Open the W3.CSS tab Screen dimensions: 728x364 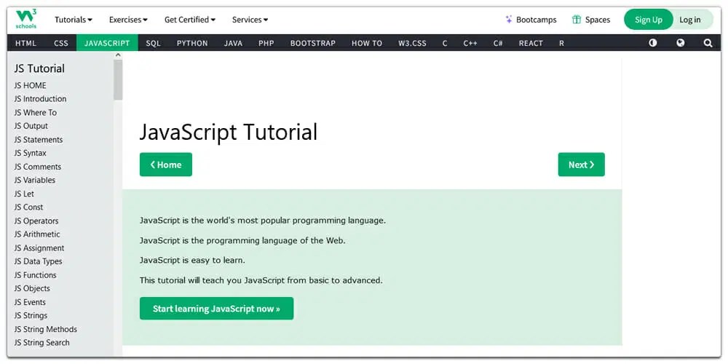point(412,43)
